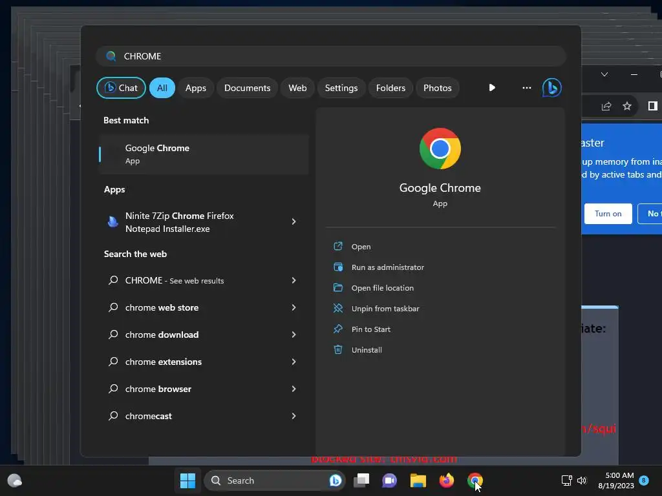Click the share icon in Chrome window toolbar

606,106
